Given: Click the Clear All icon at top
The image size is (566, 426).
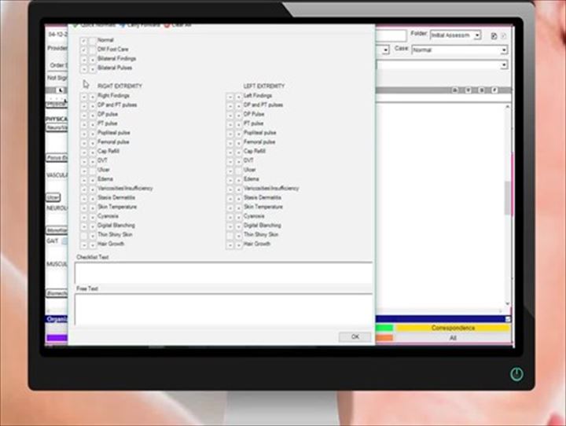Looking at the screenshot, I should tap(167, 26).
